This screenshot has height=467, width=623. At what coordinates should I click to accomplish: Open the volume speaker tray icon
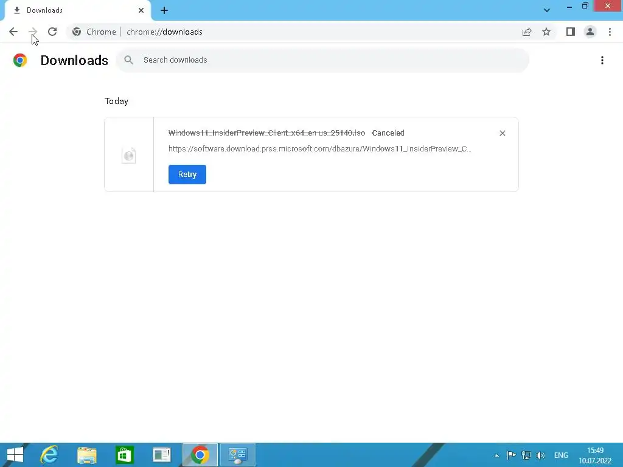click(x=540, y=455)
